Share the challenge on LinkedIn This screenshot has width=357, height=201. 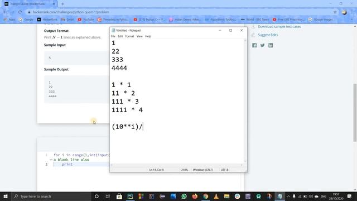pyautogui.click(x=271, y=45)
